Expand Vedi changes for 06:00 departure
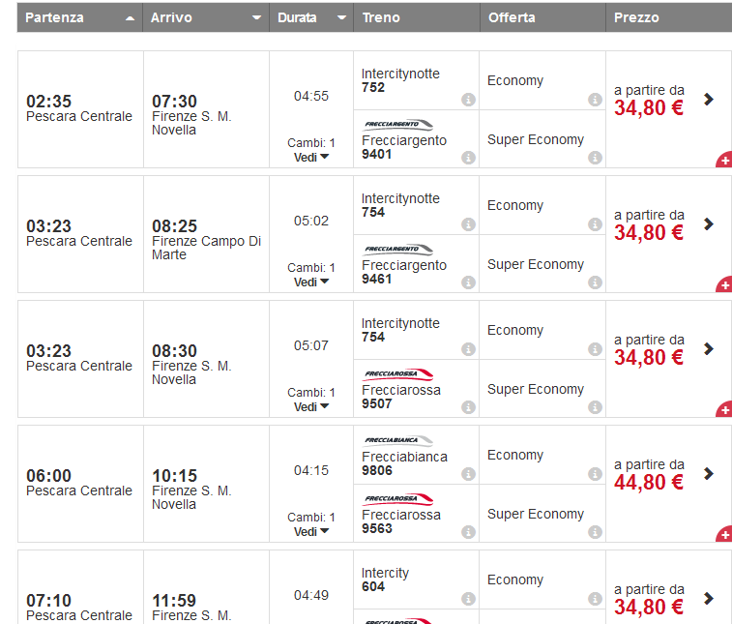The height and width of the screenshot is (624, 732). tap(311, 531)
